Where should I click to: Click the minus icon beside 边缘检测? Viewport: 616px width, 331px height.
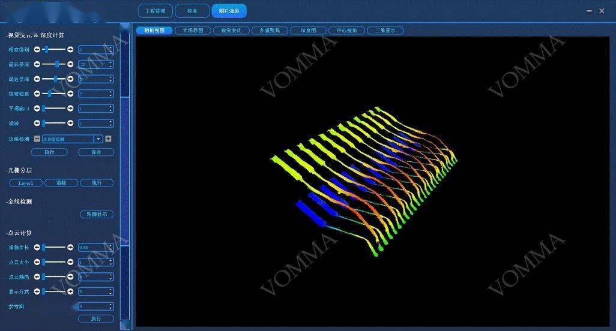click(37, 139)
